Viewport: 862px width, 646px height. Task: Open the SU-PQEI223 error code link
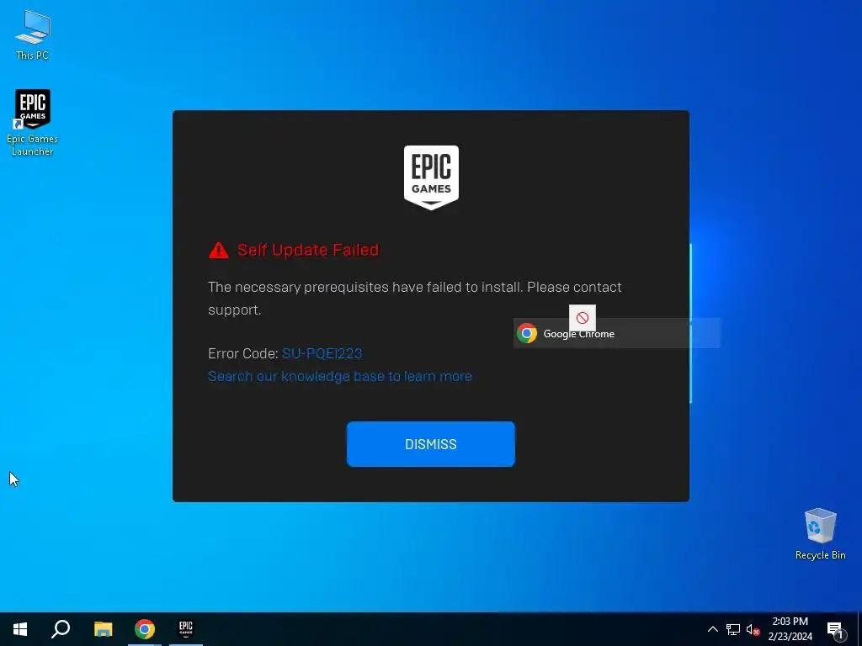pyautogui.click(x=322, y=353)
